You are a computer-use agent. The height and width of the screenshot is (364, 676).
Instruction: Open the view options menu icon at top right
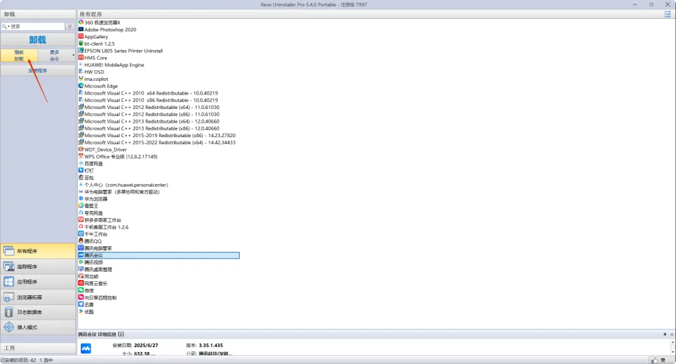pyautogui.click(x=667, y=14)
